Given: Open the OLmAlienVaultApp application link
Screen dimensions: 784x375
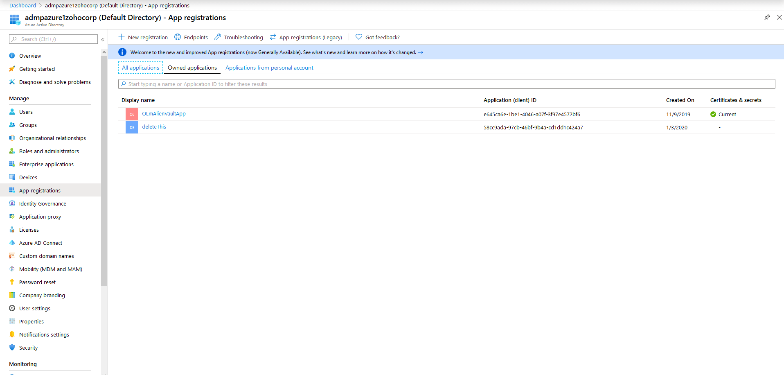Looking at the screenshot, I should [164, 114].
